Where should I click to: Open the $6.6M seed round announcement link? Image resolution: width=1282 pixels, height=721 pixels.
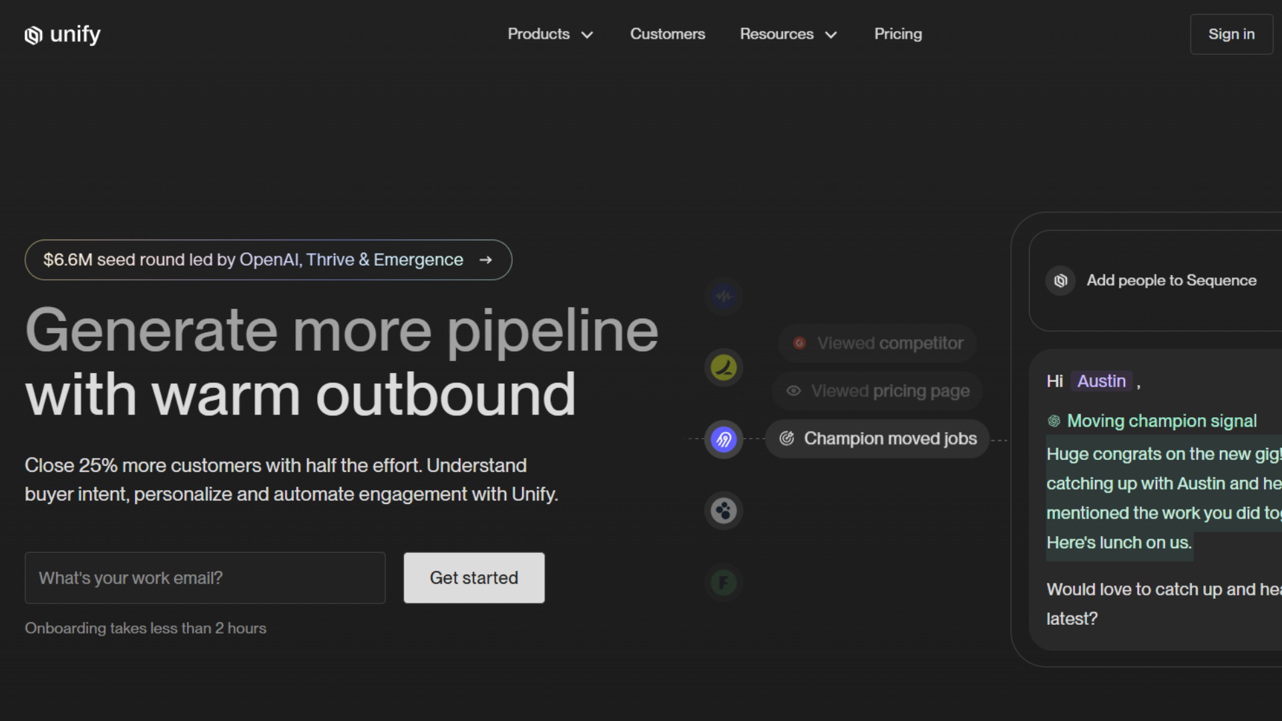pos(268,260)
